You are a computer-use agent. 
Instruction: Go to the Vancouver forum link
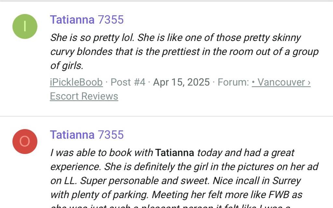pos(278,82)
